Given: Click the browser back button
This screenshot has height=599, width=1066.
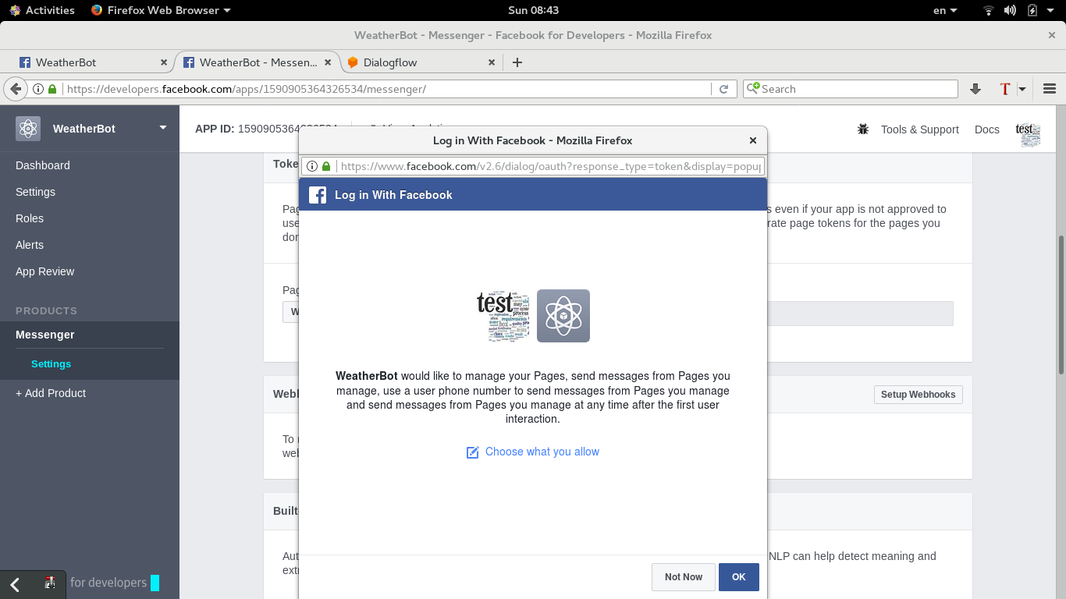Looking at the screenshot, I should 15,89.
